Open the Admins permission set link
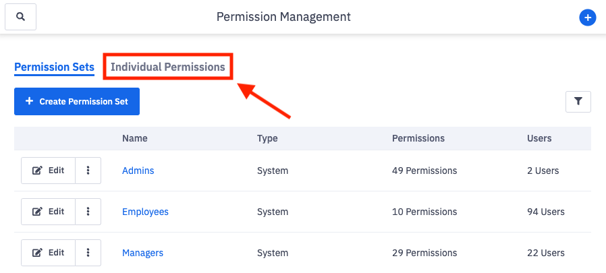 point(138,171)
